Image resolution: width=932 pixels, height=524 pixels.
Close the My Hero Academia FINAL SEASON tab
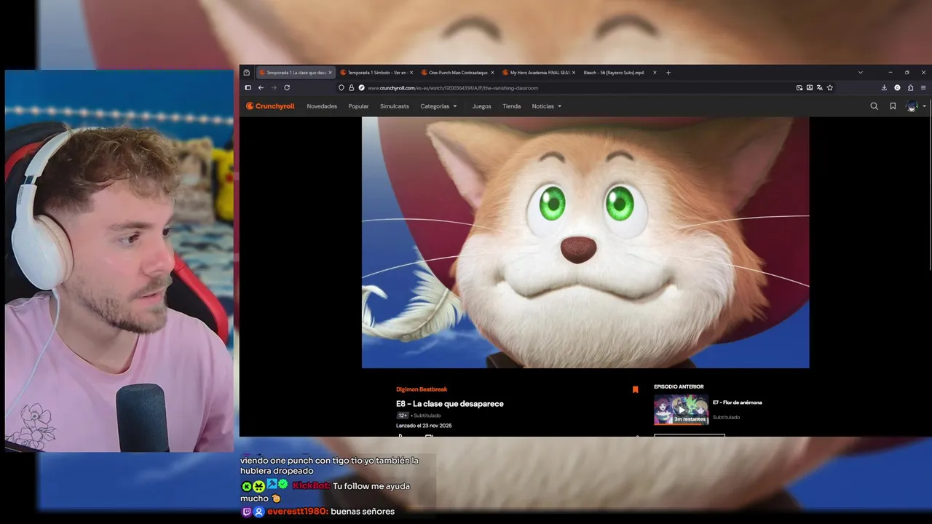[574, 73]
